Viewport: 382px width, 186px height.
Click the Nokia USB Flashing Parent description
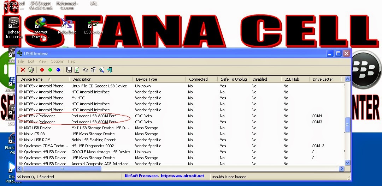pos(94,140)
